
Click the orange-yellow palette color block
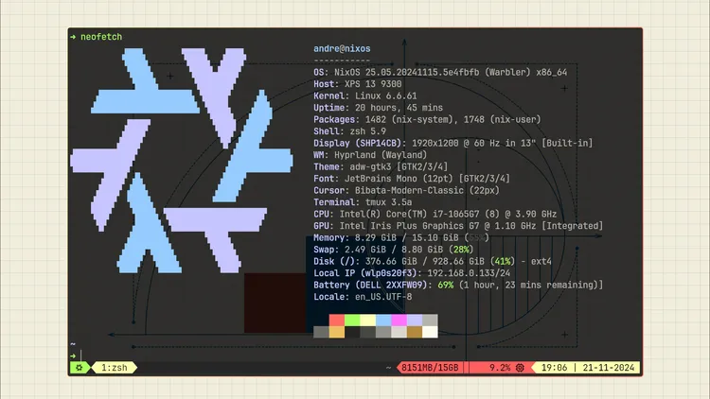(336, 332)
